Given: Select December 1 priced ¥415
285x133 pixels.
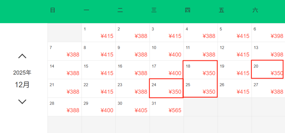Looking at the screenshot, I should [x=99, y=33].
